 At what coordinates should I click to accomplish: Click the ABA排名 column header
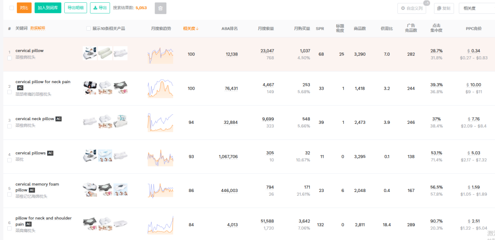point(230,28)
